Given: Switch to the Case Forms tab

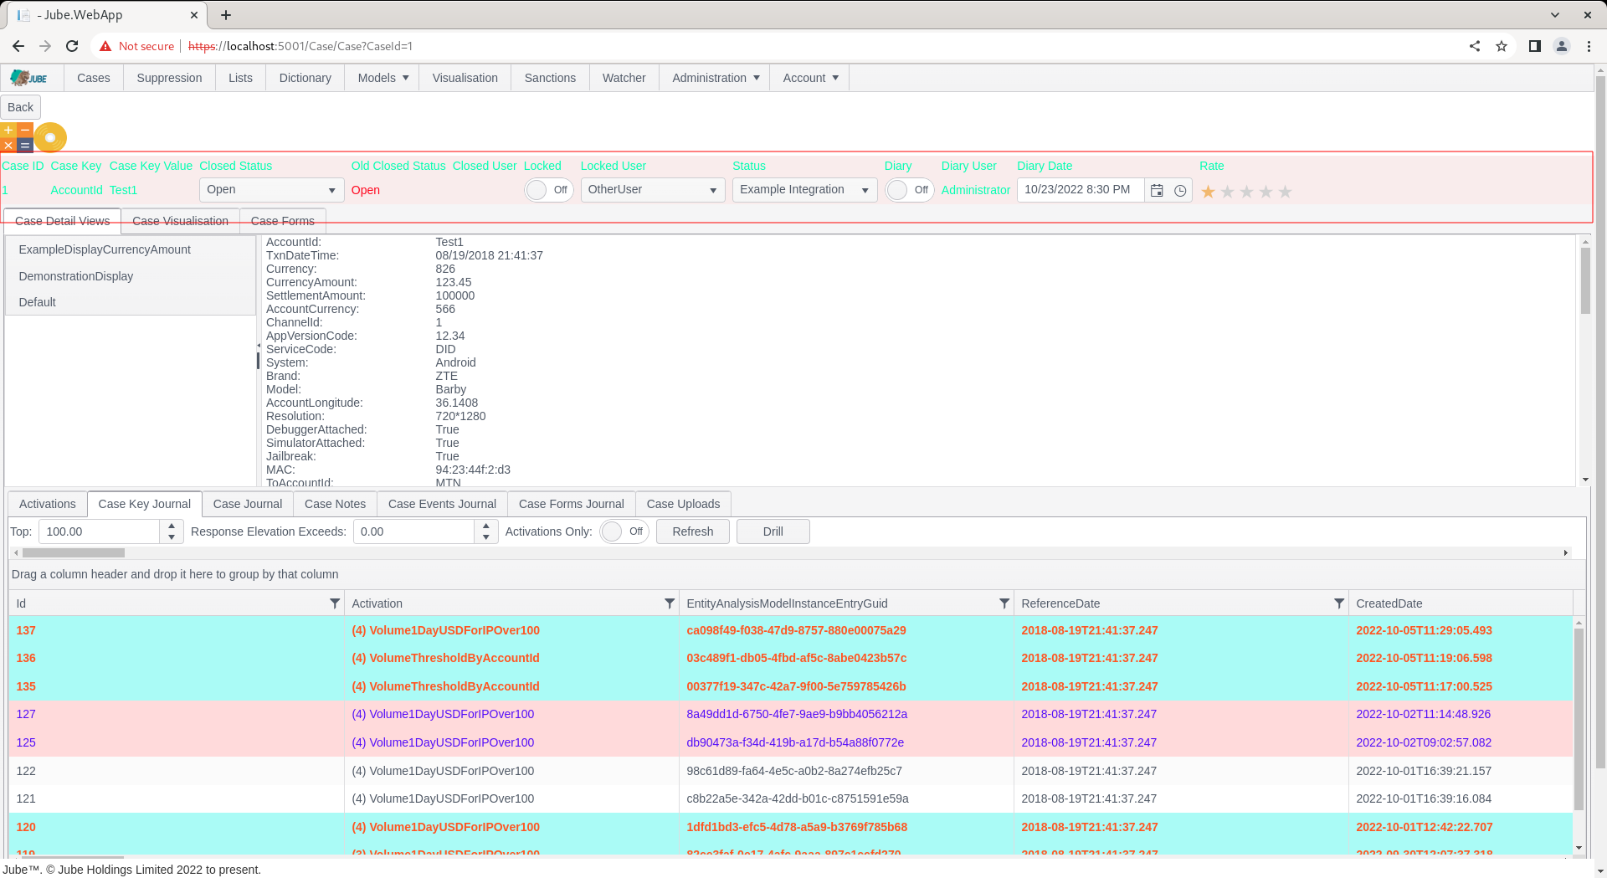Looking at the screenshot, I should pos(283,221).
